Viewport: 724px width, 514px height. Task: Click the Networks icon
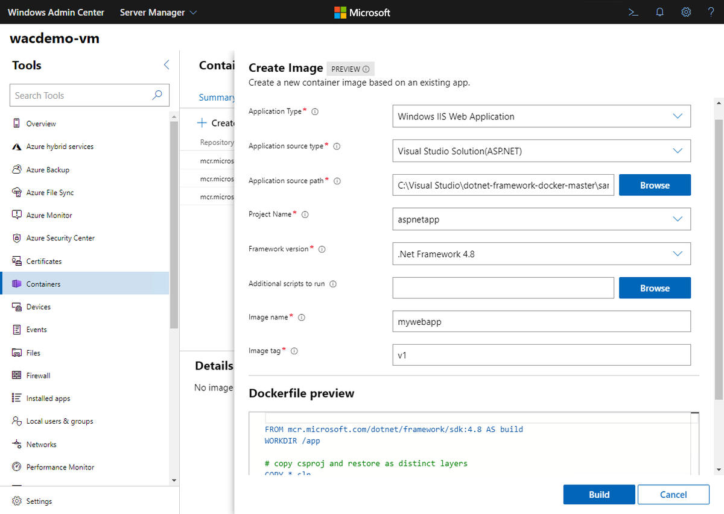coord(16,444)
